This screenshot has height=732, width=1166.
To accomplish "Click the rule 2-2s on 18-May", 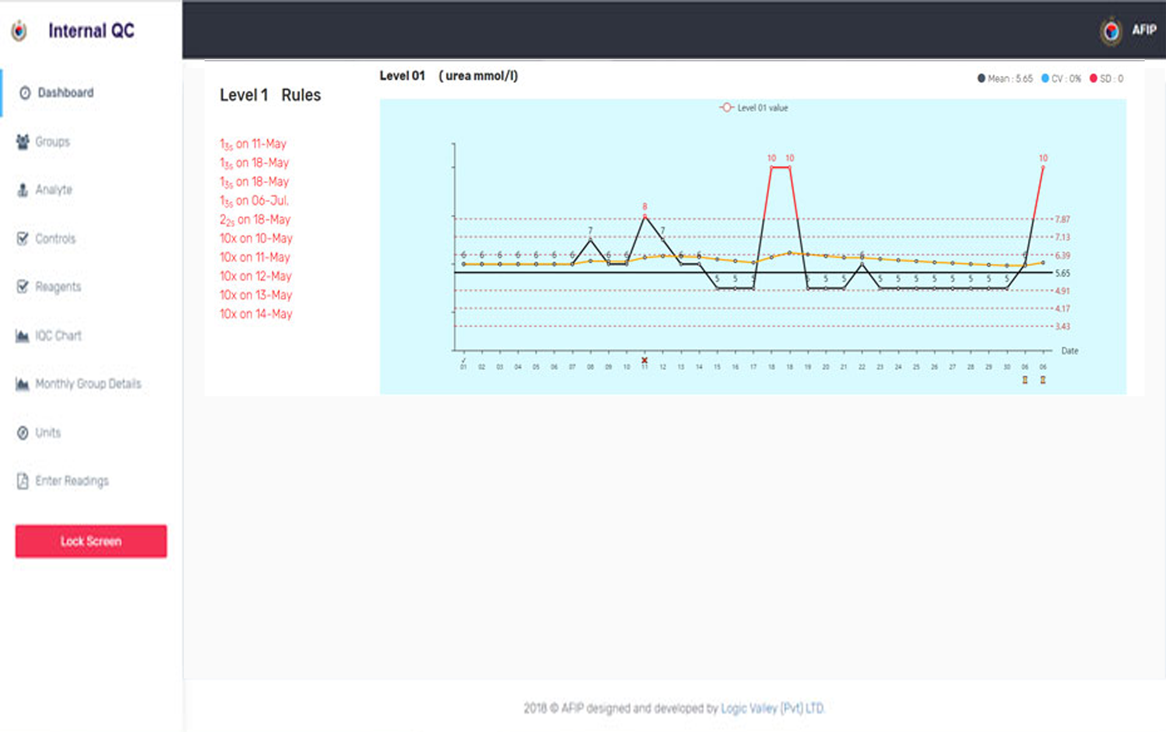I will point(255,220).
